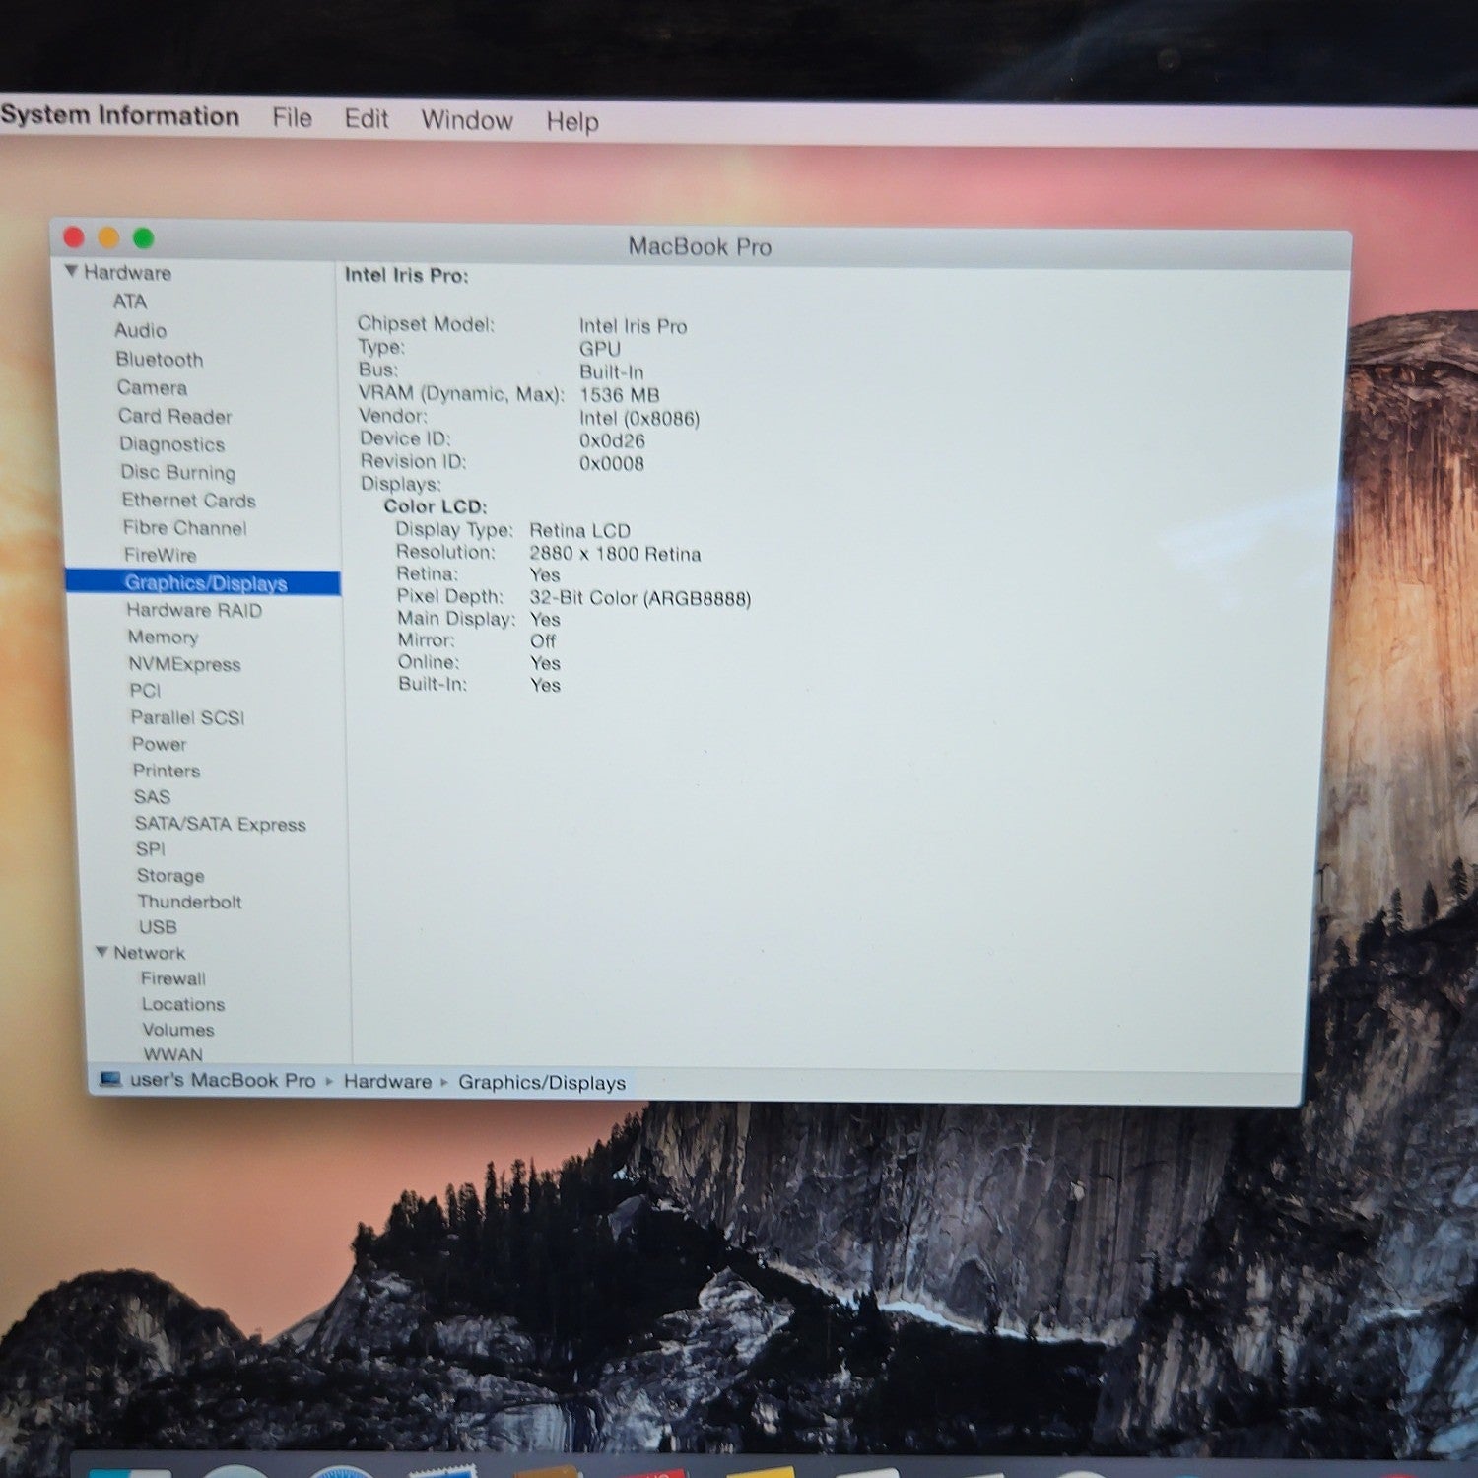This screenshot has height=1478, width=1478.
Task: Click Graphics/Displays in the path bar
Action: pyautogui.click(x=542, y=1083)
